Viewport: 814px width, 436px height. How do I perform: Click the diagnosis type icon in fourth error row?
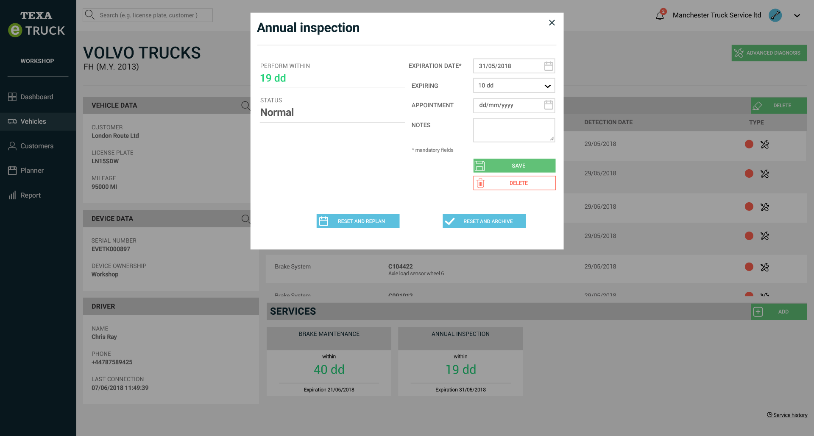764,236
